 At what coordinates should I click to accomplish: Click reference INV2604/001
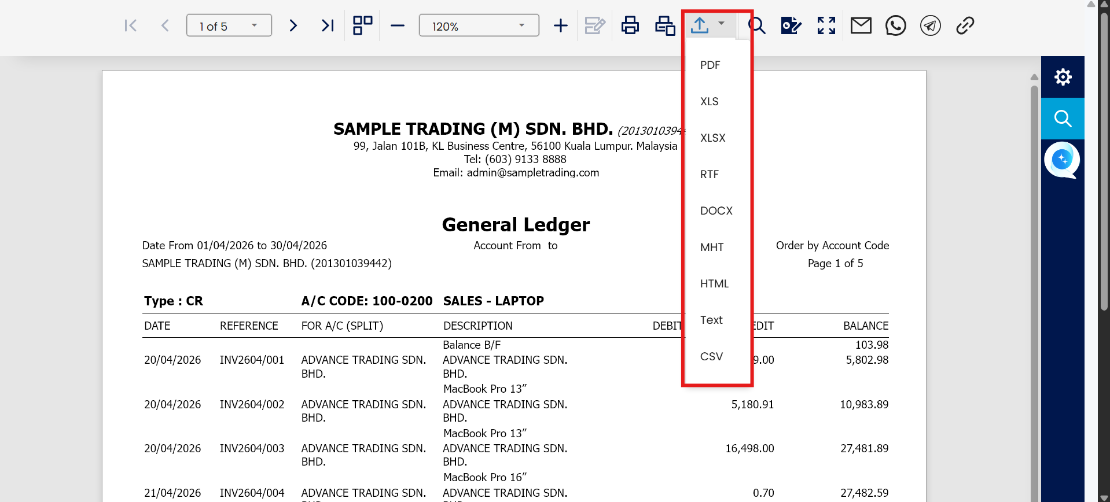click(252, 360)
